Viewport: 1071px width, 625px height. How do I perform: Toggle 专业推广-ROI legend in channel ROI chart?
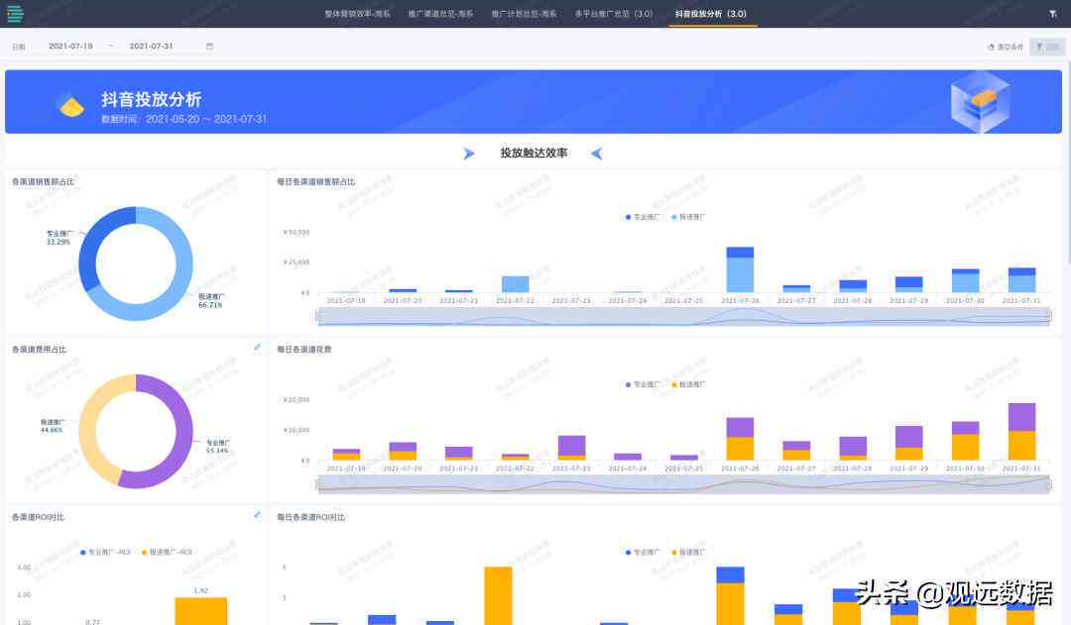[x=105, y=552]
